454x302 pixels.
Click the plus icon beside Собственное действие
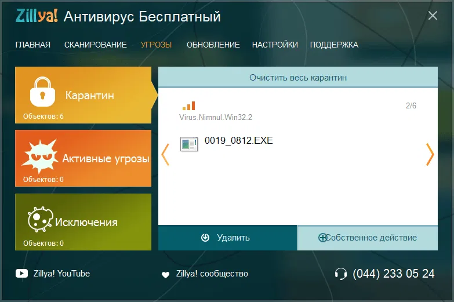(322, 238)
